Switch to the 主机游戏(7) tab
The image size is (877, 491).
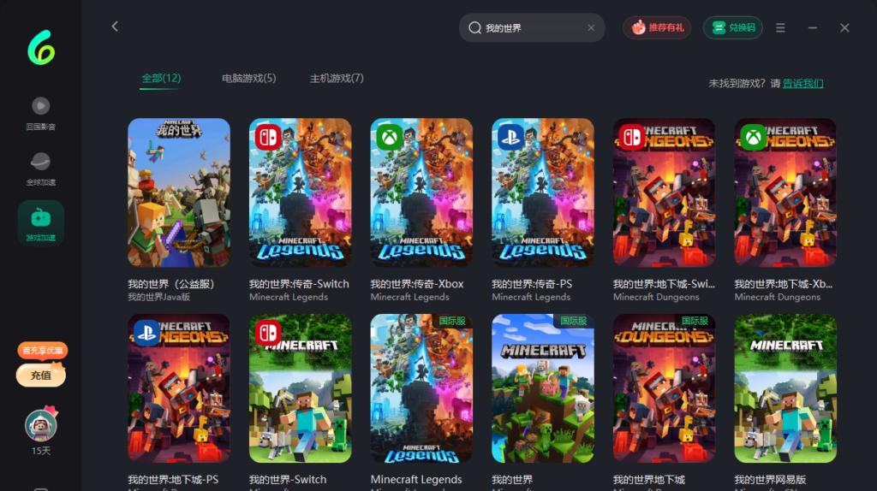click(337, 78)
